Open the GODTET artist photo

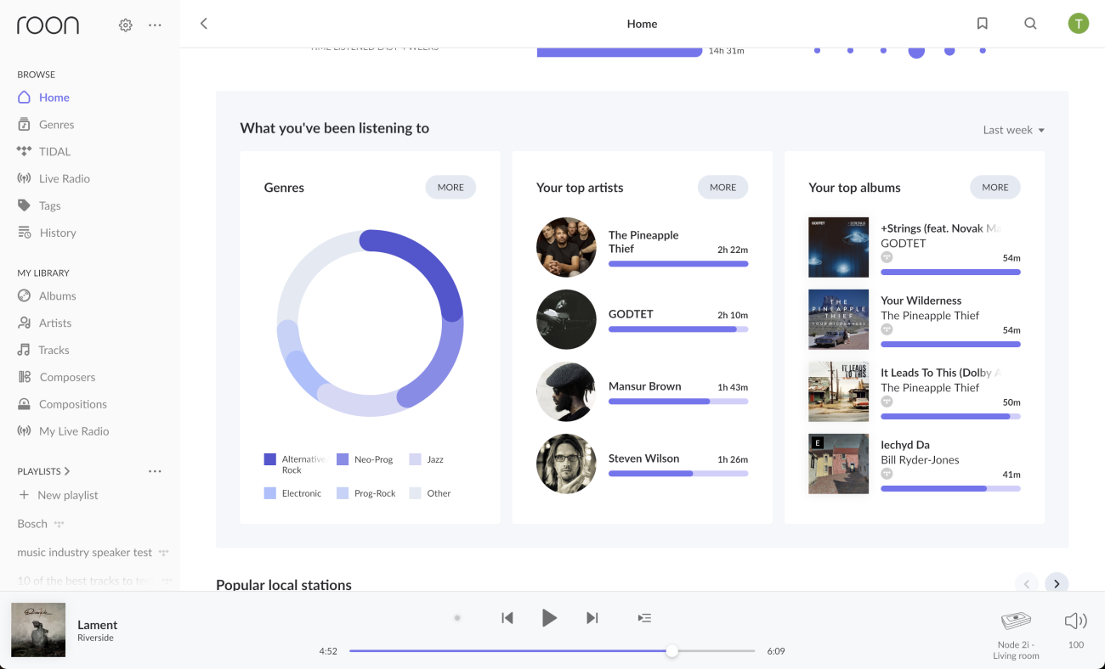566,319
